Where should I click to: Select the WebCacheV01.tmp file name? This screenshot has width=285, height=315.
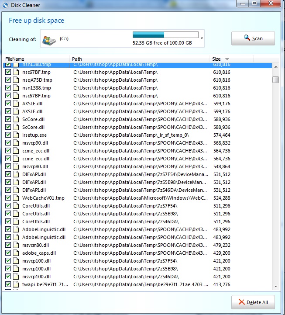coord(43,198)
